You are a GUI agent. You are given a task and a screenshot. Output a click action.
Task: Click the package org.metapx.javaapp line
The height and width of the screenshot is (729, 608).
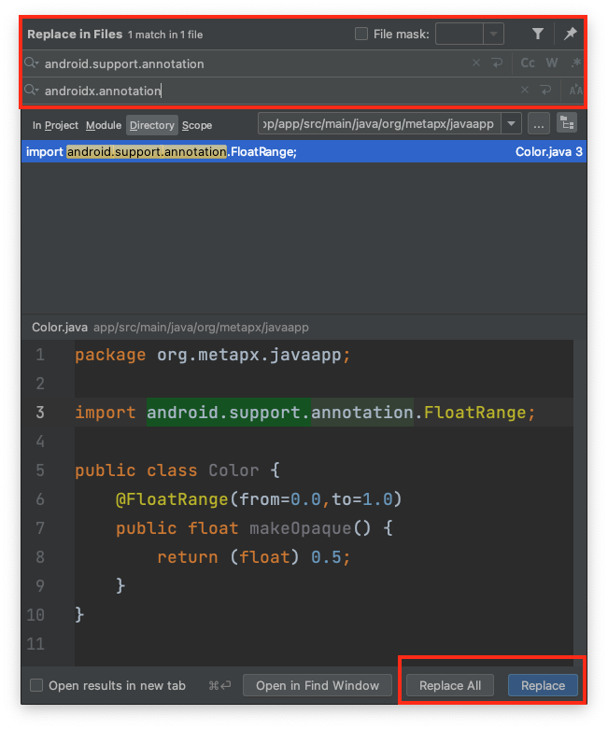[213, 356]
